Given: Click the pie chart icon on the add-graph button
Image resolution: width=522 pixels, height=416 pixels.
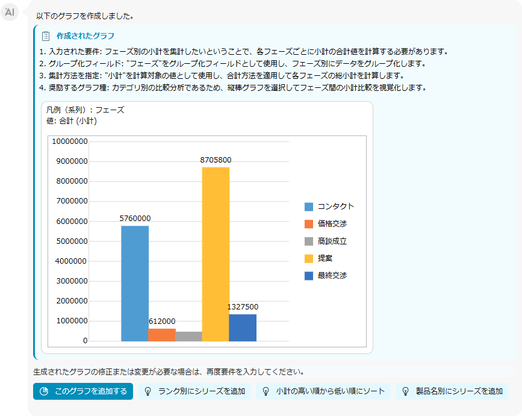Looking at the screenshot, I should pos(43,391).
